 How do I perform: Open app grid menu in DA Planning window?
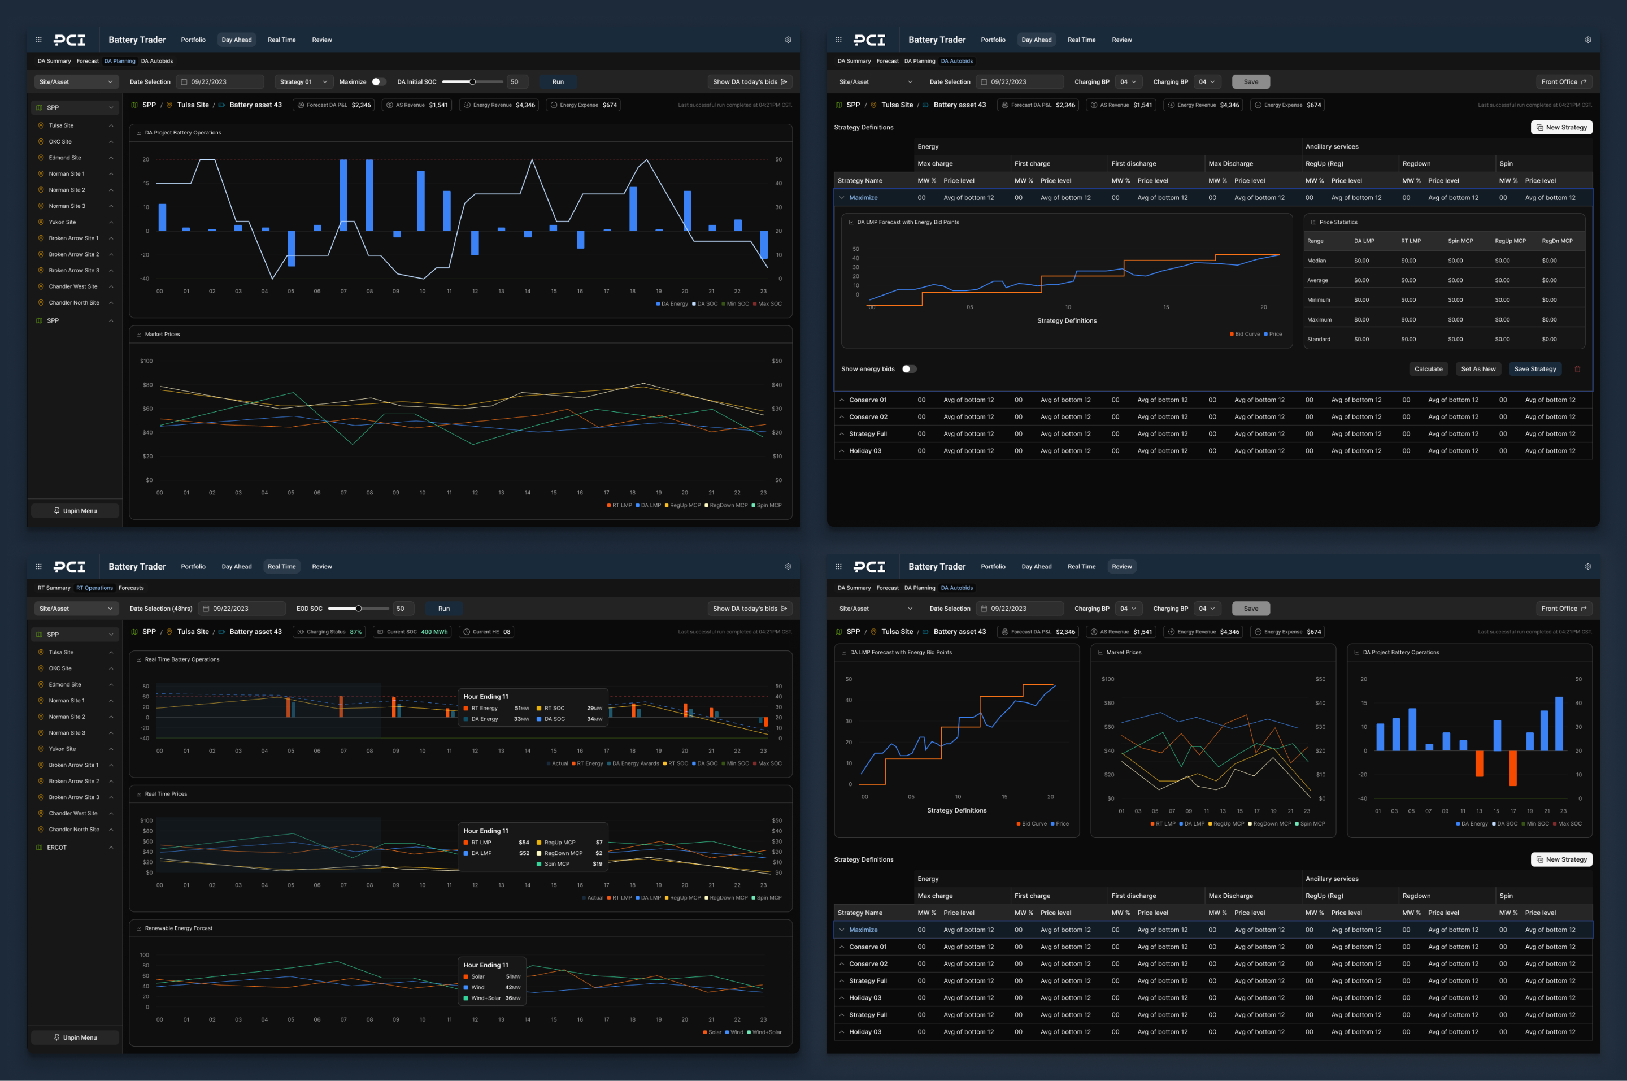pos(38,40)
